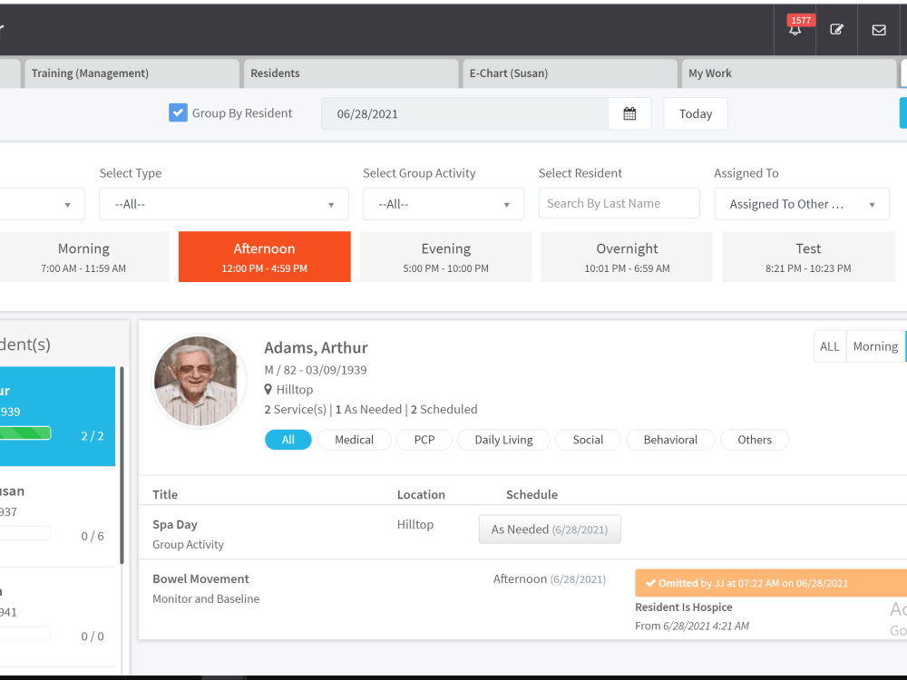Click the Title column header
This screenshot has height=680, width=907.
click(165, 494)
